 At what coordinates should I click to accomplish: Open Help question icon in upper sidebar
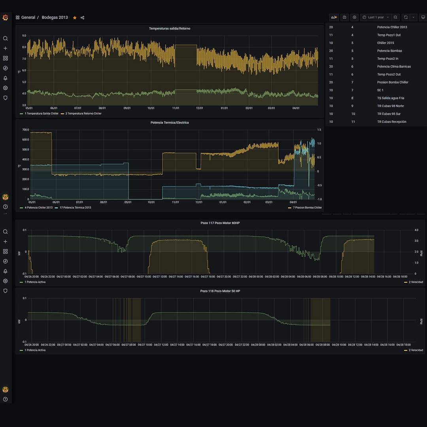tap(5, 207)
